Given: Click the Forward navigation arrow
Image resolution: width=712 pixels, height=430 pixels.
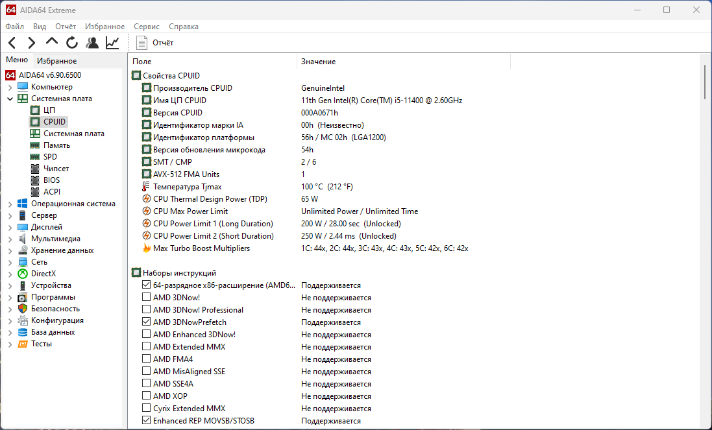Looking at the screenshot, I should (x=31, y=43).
